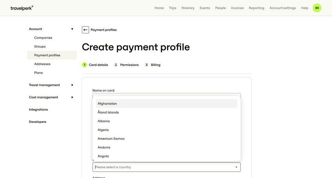Viewport: 332px width, 178px height.
Task: Expand the Travel management section arrow
Action: [x=72, y=85]
